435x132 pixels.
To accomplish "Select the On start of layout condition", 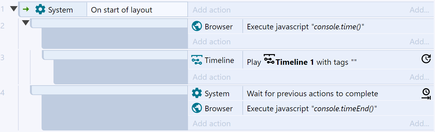I will [x=137, y=9].
